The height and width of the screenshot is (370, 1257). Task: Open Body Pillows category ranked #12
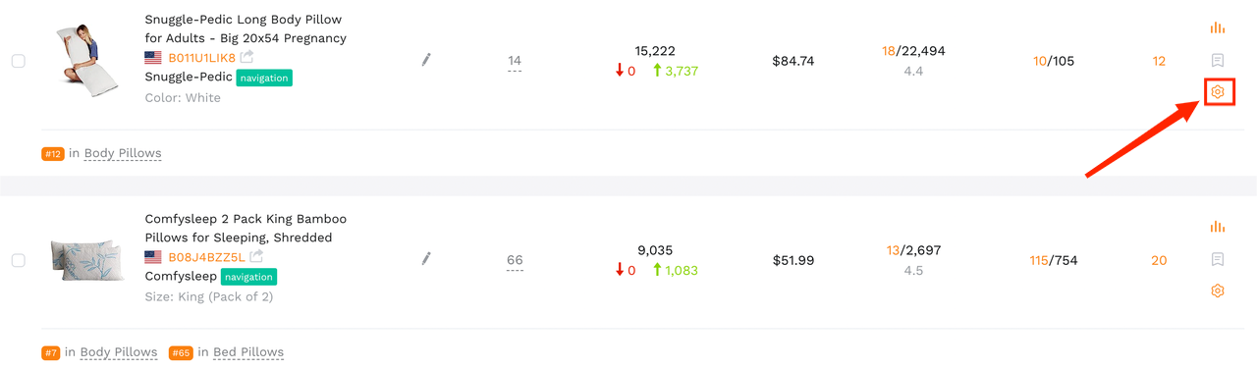click(123, 153)
